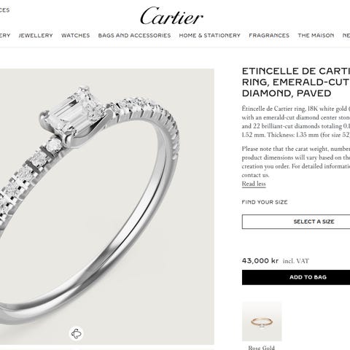Click the partially visible menu item after The Maison
The height and width of the screenshot is (350, 350).
point(346,36)
